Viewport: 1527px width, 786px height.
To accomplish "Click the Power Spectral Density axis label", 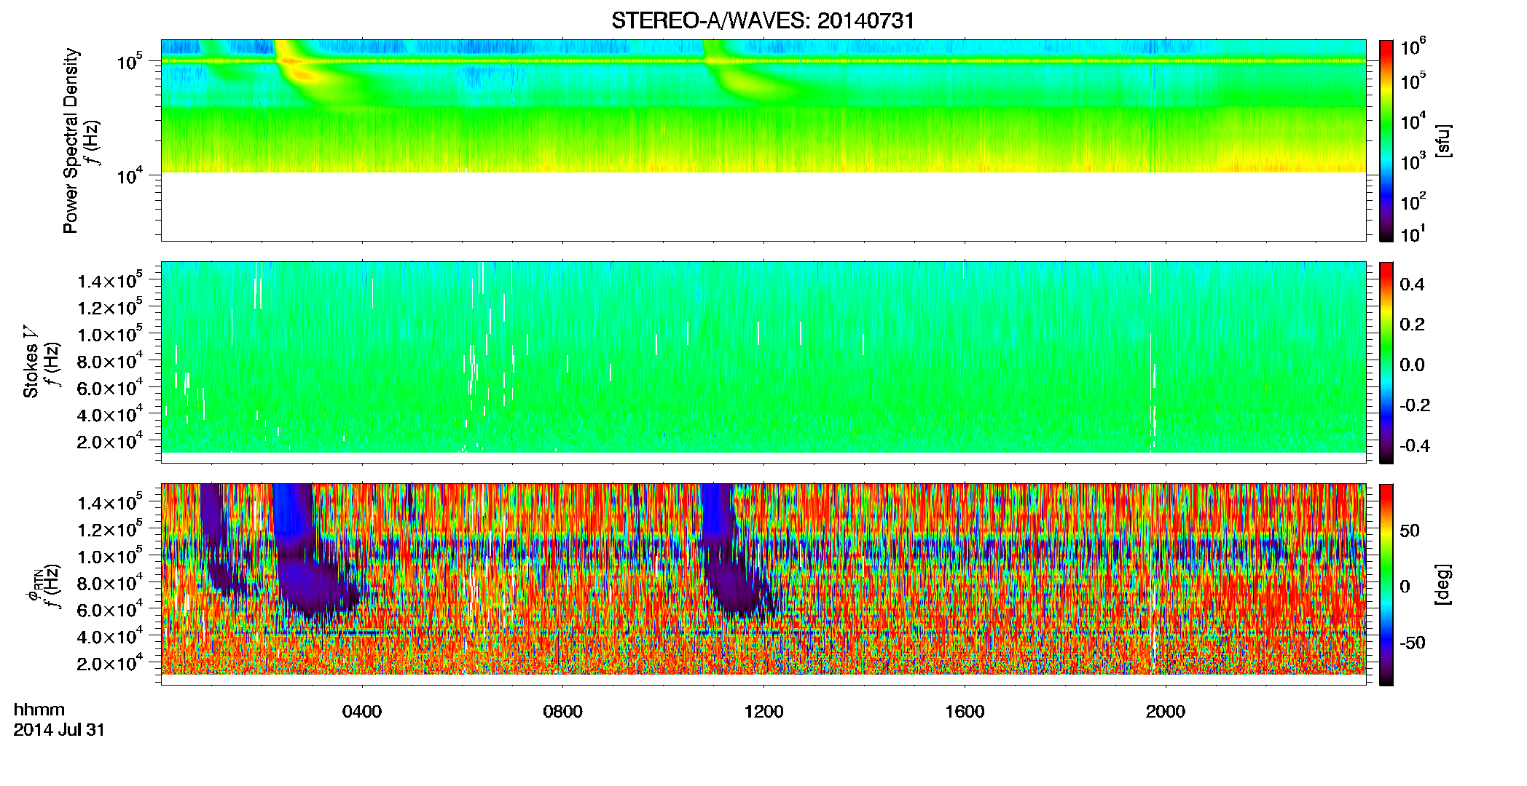I will point(71,140).
